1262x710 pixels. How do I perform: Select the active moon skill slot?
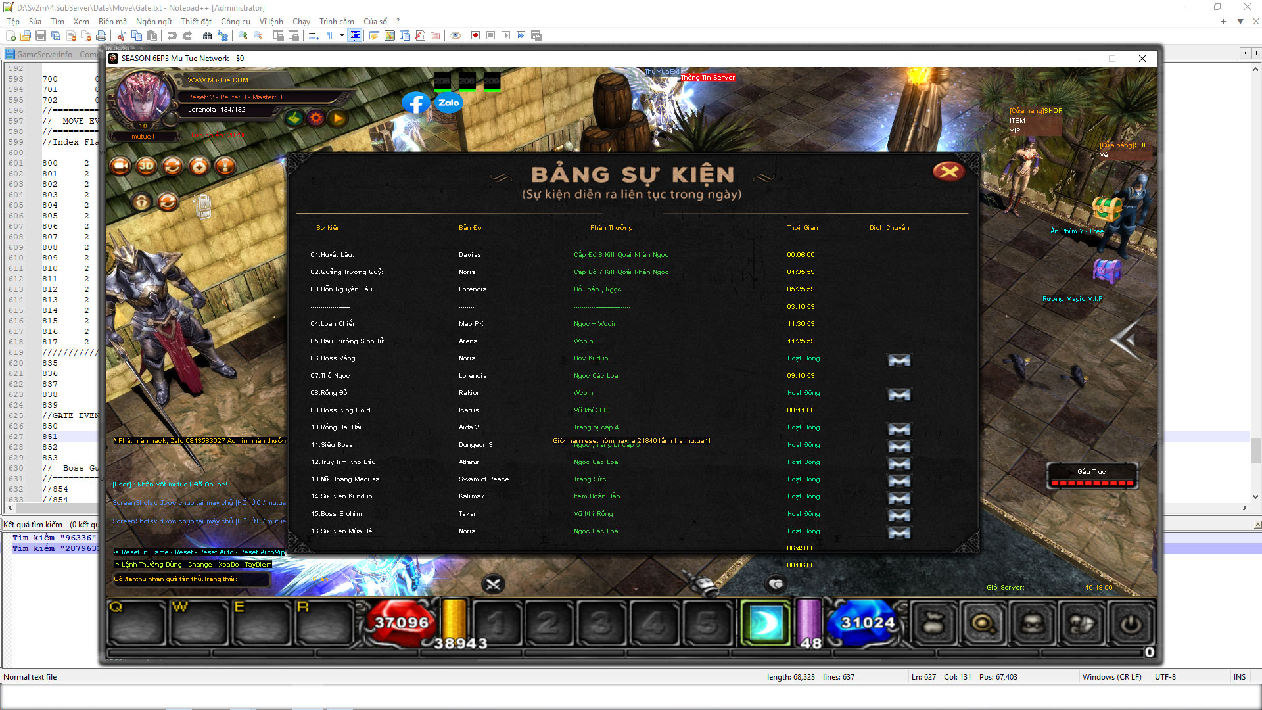pyautogui.click(x=766, y=624)
